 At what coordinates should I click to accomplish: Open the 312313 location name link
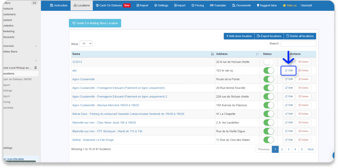coord(77,62)
